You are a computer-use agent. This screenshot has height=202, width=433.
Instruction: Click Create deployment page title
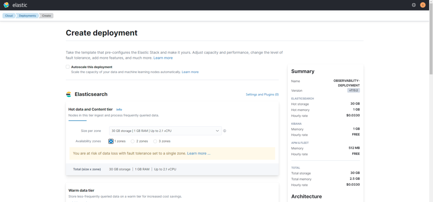[x=102, y=33]
